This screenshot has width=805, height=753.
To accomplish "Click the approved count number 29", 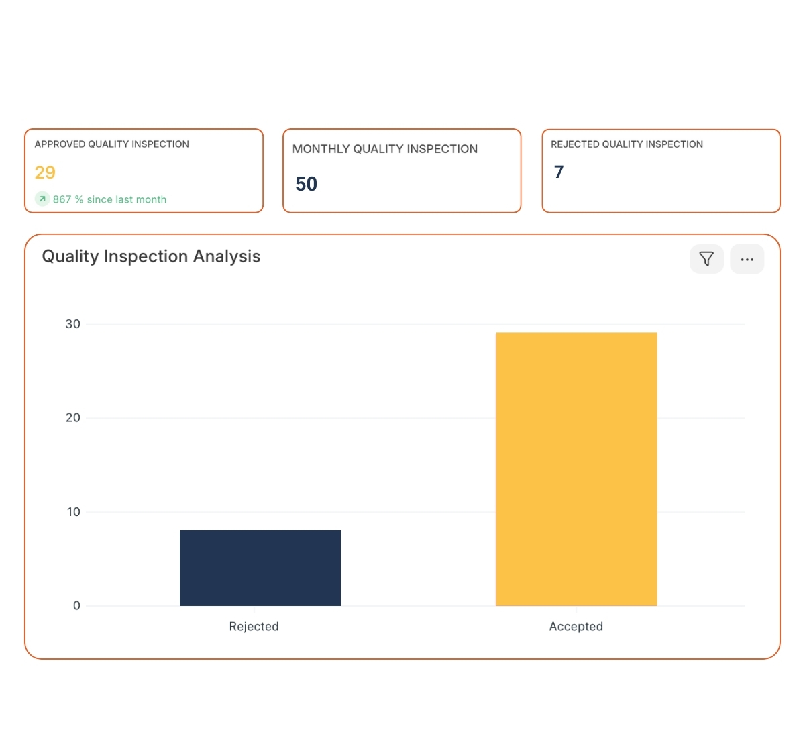I will (x=45, y=172).
